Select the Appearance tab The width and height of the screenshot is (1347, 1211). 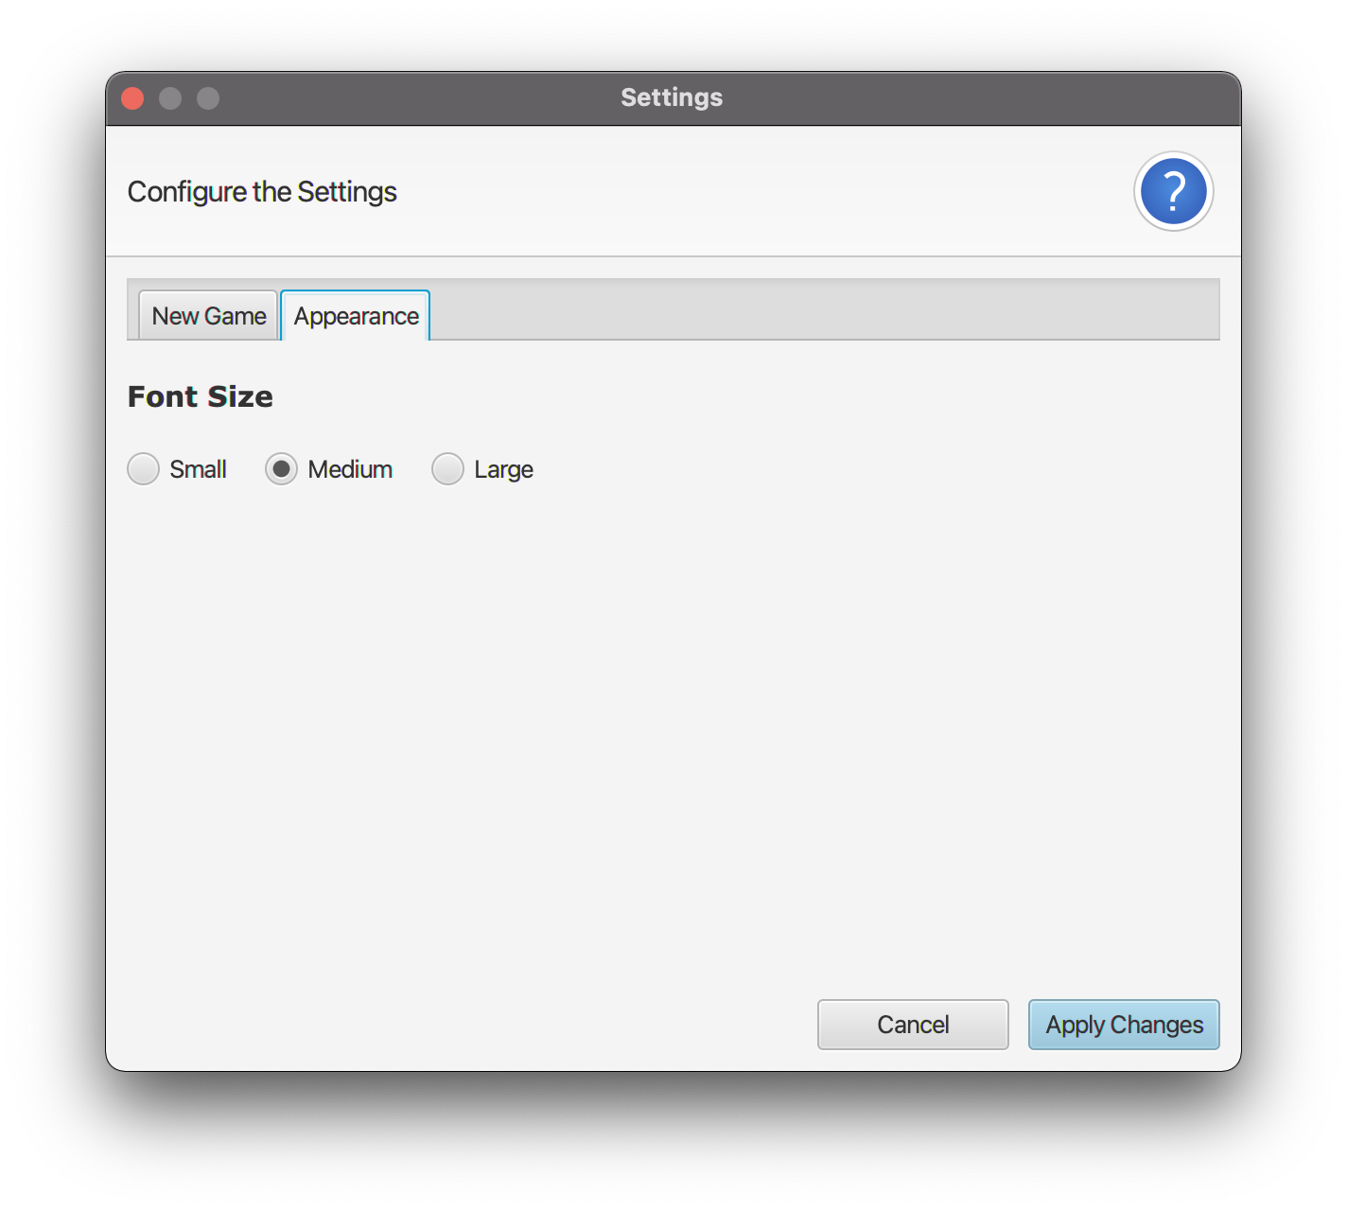[355, 315]
